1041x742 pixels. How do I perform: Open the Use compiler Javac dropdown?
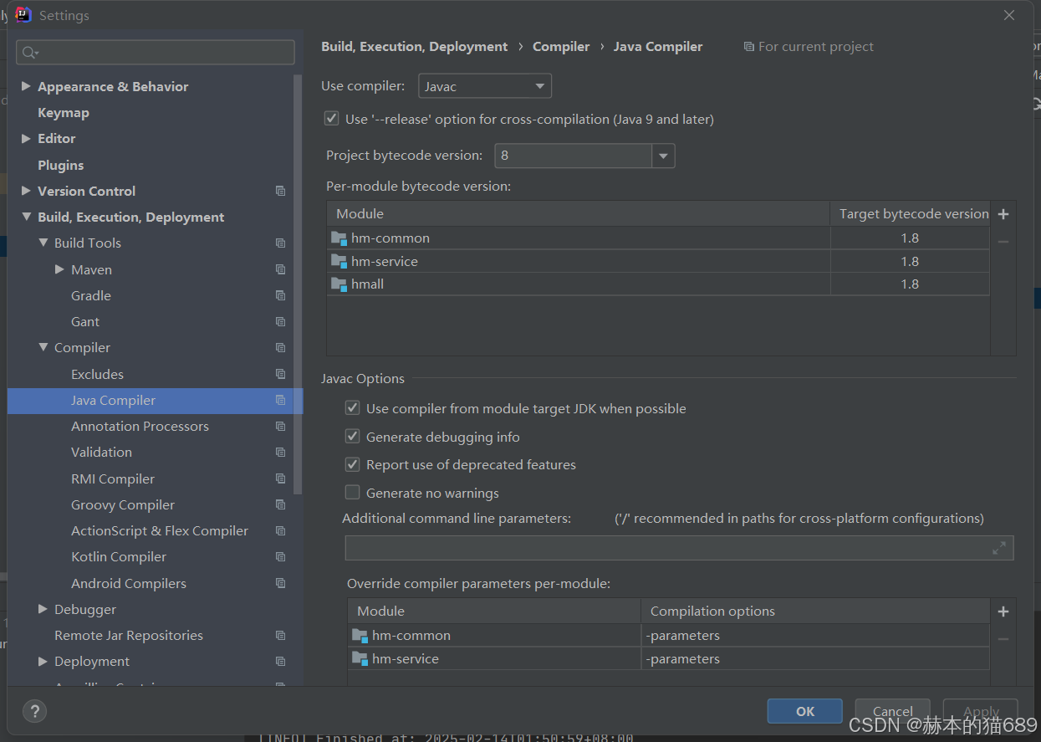(485, 86)
